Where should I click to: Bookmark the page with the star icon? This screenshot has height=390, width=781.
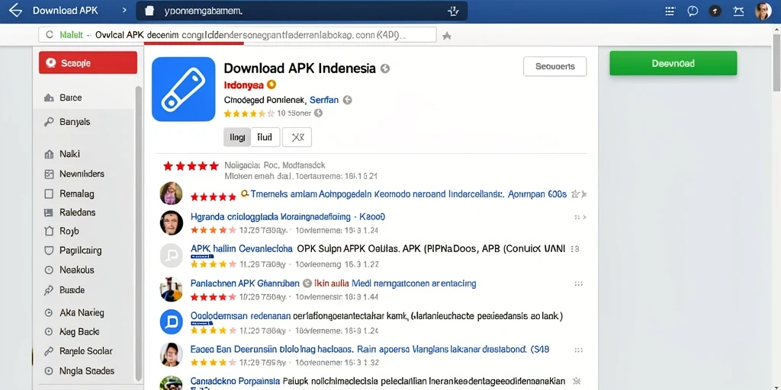pos(447,36)
